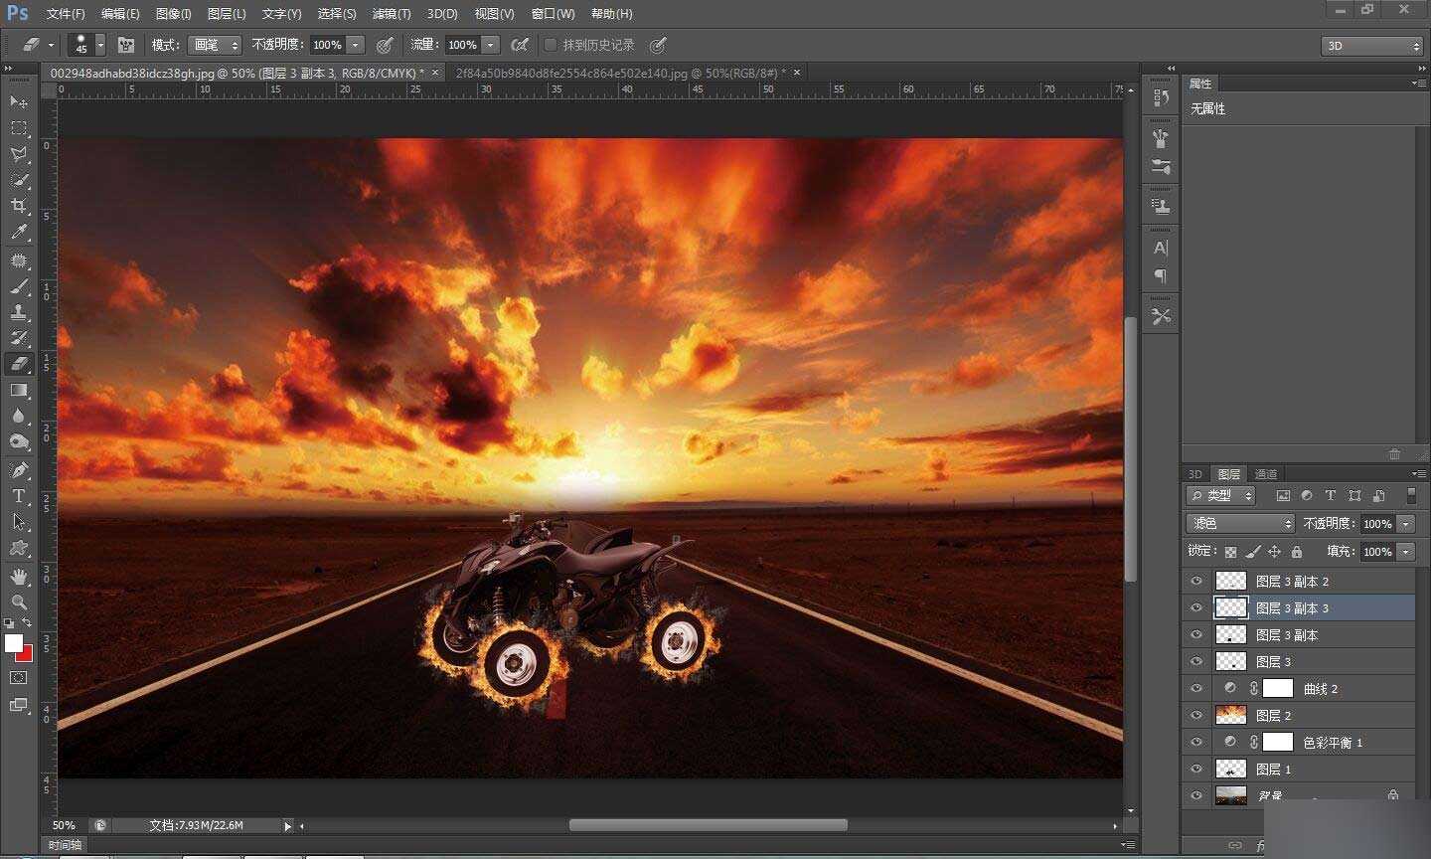Click the 50% zoom level field
Image resolution: width=1431 pixels, height=859 pixels.
pyautogui.click(x=66, y=825)
